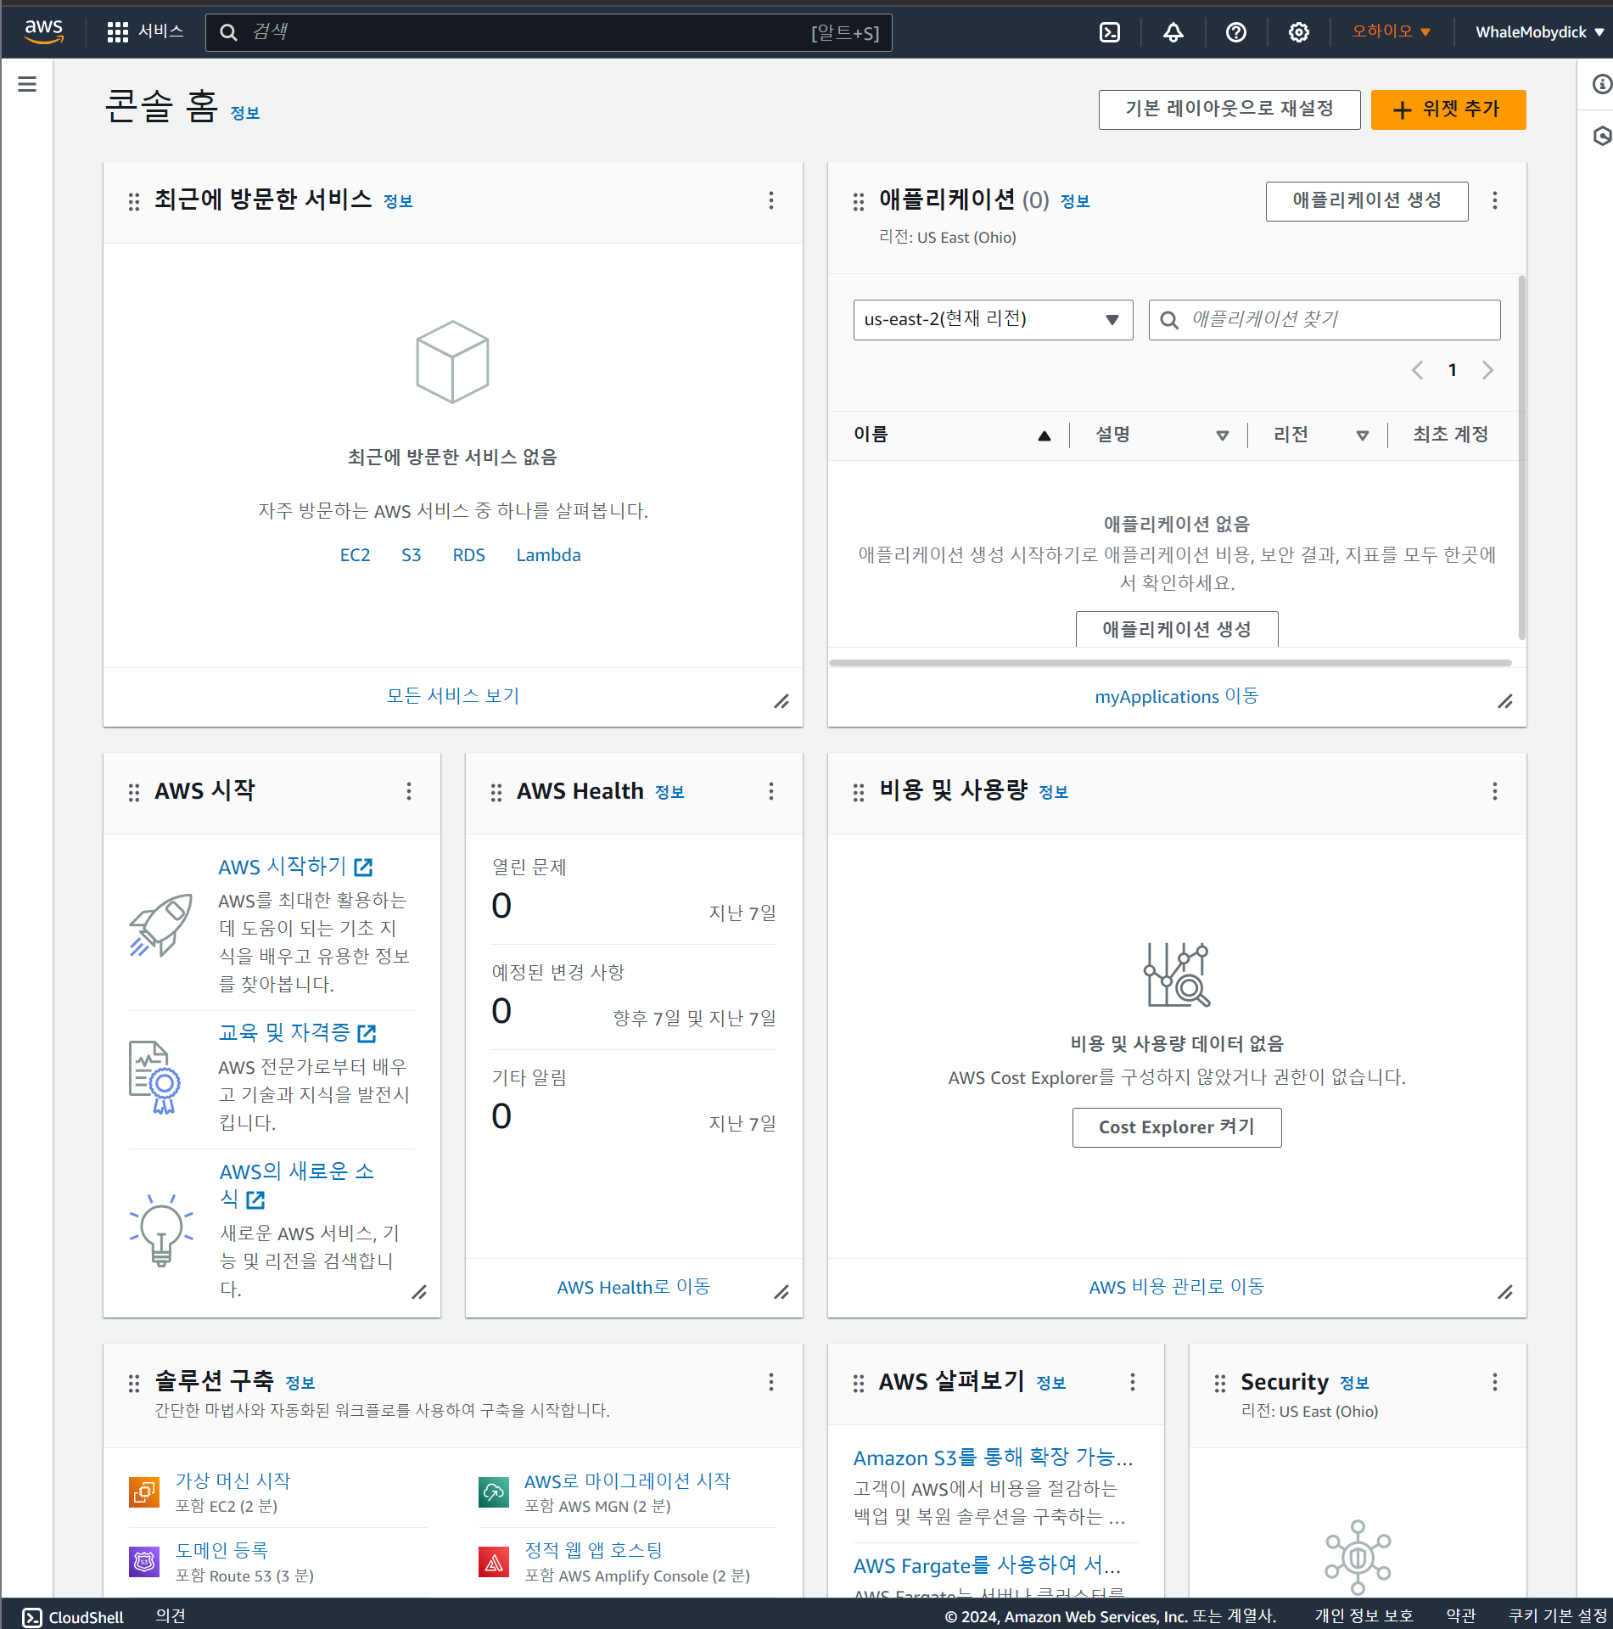Open options menu for 최근에 방문한 서비스 widget
The width and height of the screenshot is (1613, 1629).
770,200
